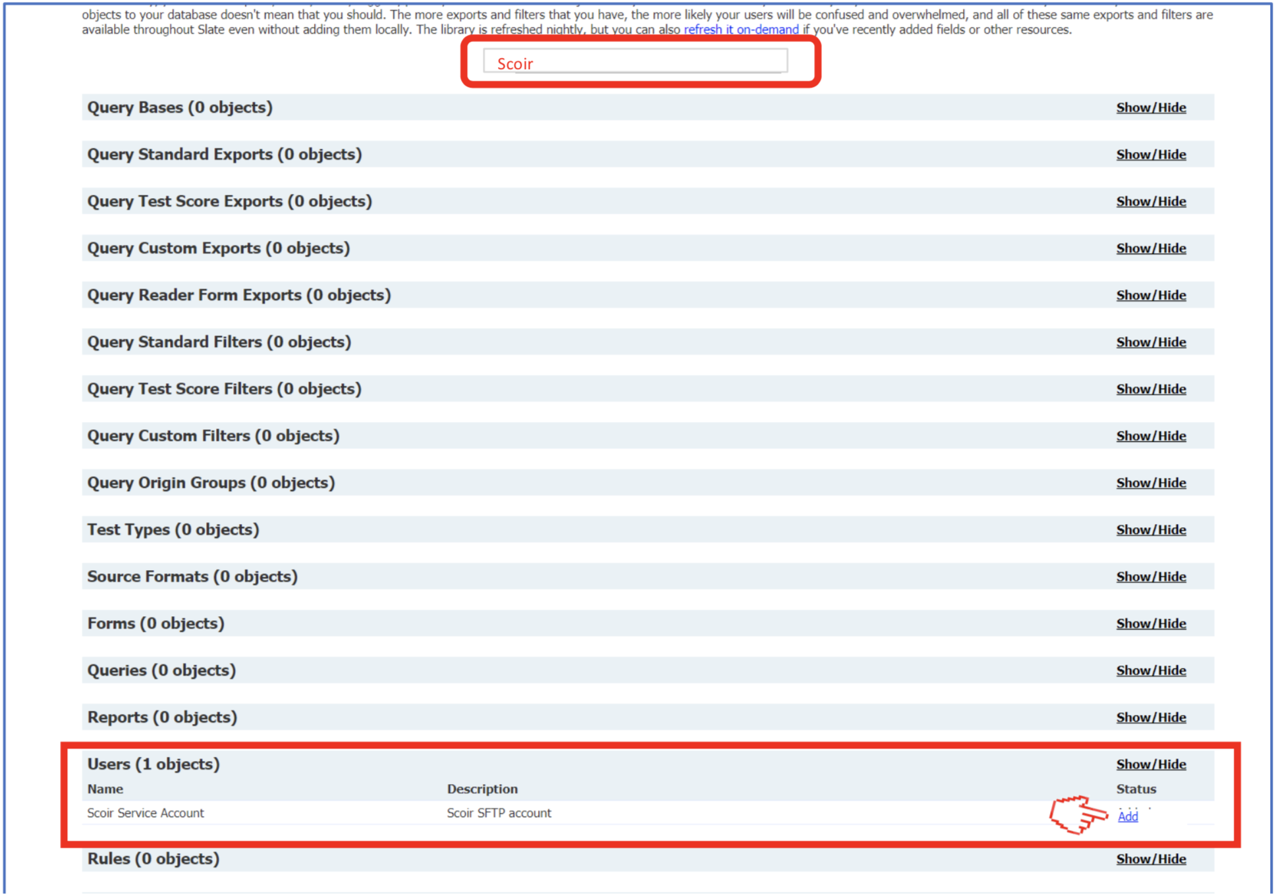Click the Source Formats (0 objects) heading
This screenshot has height=894, width=1274.
[192, 576]
